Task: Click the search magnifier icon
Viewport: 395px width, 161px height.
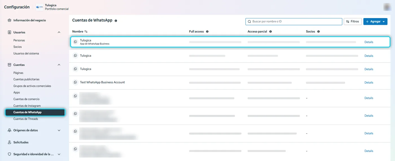Action: pyautogui.click(x=249, y=21)
